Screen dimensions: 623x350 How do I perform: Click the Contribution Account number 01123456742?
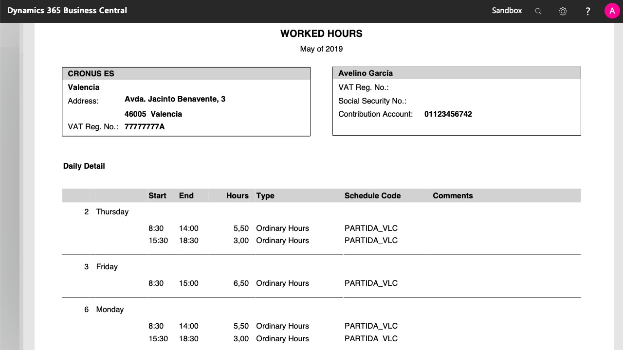[x=448, y=114]
